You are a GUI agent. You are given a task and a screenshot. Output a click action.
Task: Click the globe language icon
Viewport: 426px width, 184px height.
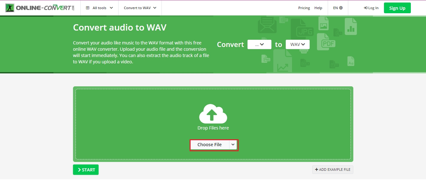pos(341,8)
